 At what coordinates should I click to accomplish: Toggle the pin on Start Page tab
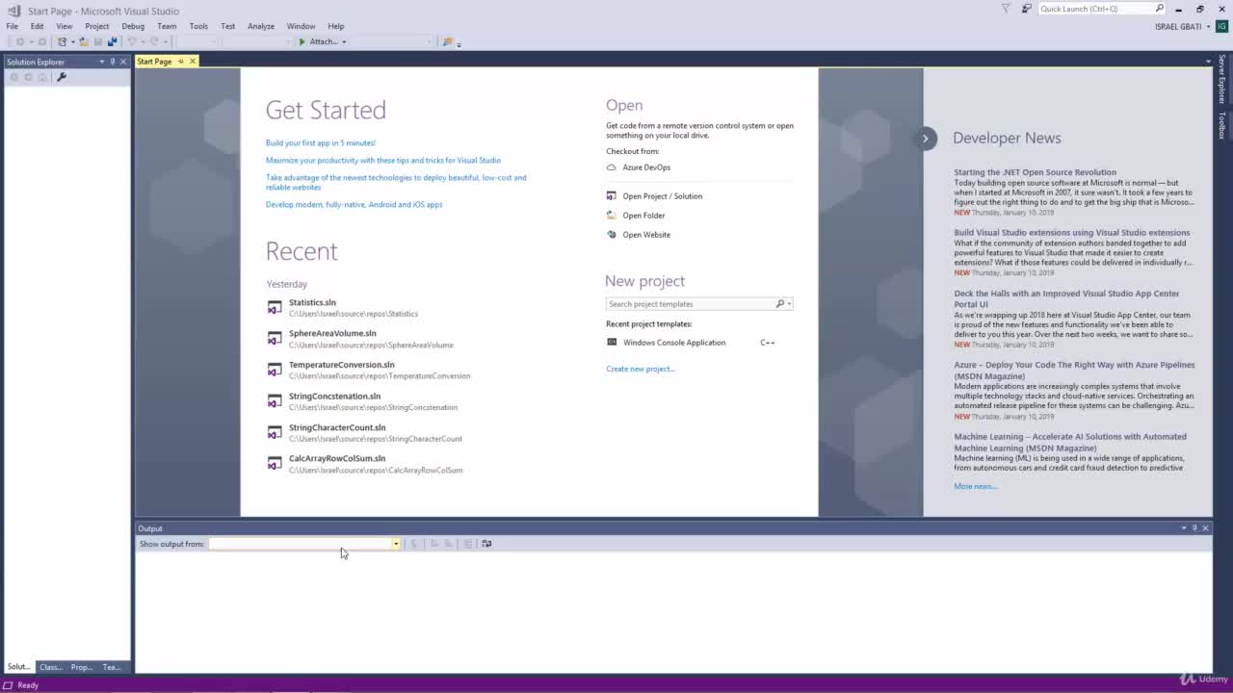pyautogui.click(x=180, y=62)
